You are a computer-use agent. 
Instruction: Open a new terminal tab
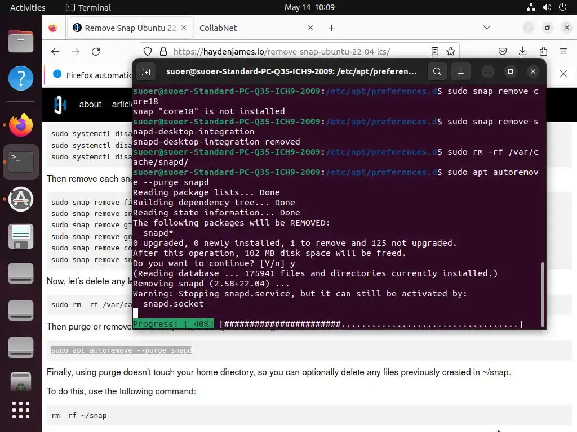147,71
